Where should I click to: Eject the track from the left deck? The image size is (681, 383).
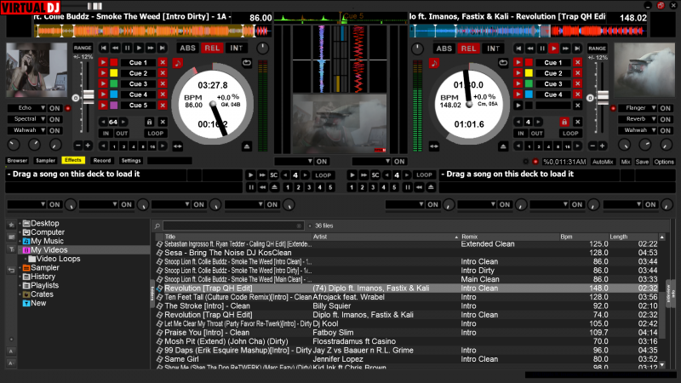(x=247, y=146)
